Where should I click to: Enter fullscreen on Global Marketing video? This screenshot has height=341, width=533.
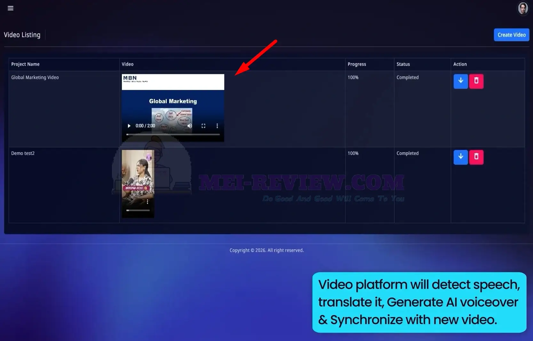coord(203,126)
